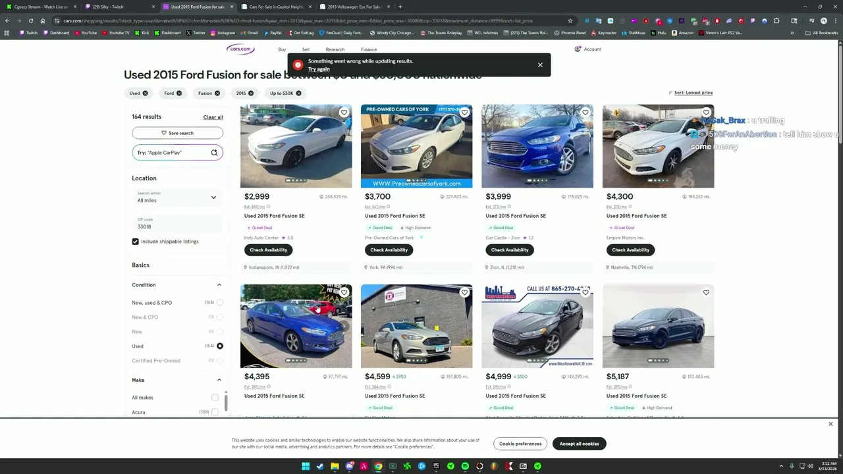
Task: Open the Buy menu
Action: click(x=282, y=49)
